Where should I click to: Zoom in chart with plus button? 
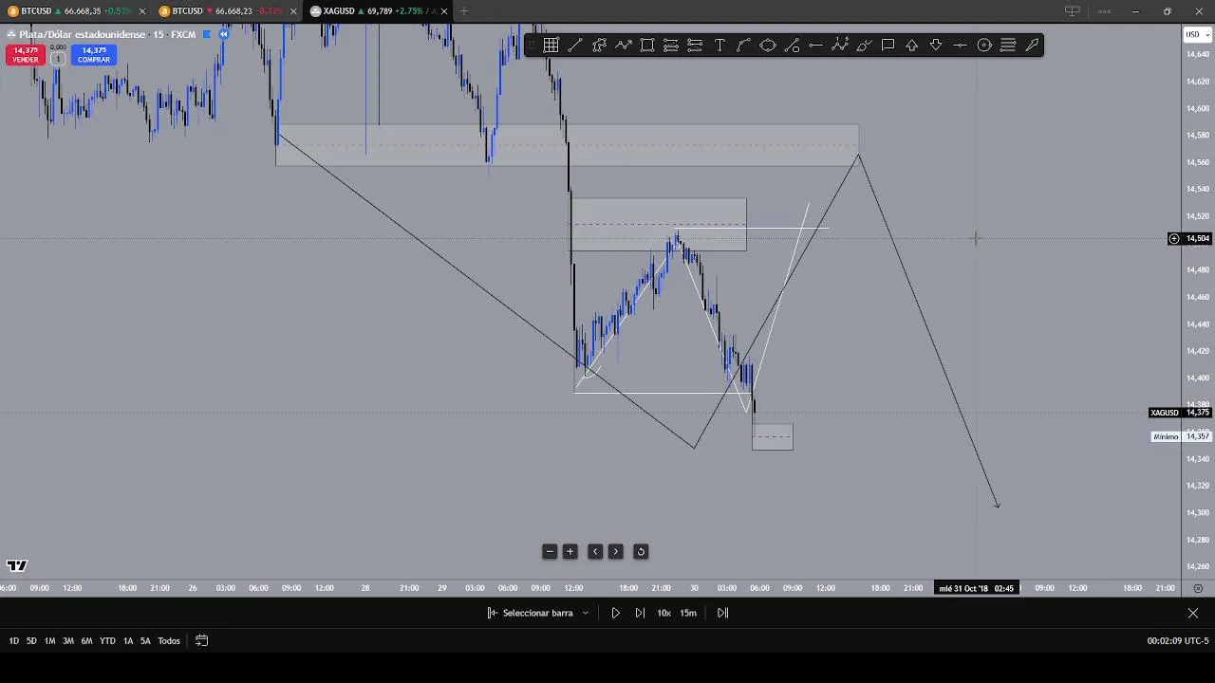(x=570, y=551)
